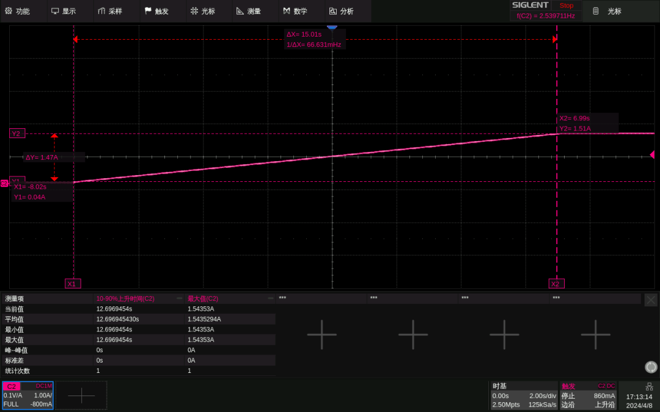Click the gear icon next to 功能
This screenshot has width=660, height=412.
click(x=9, y=11)
